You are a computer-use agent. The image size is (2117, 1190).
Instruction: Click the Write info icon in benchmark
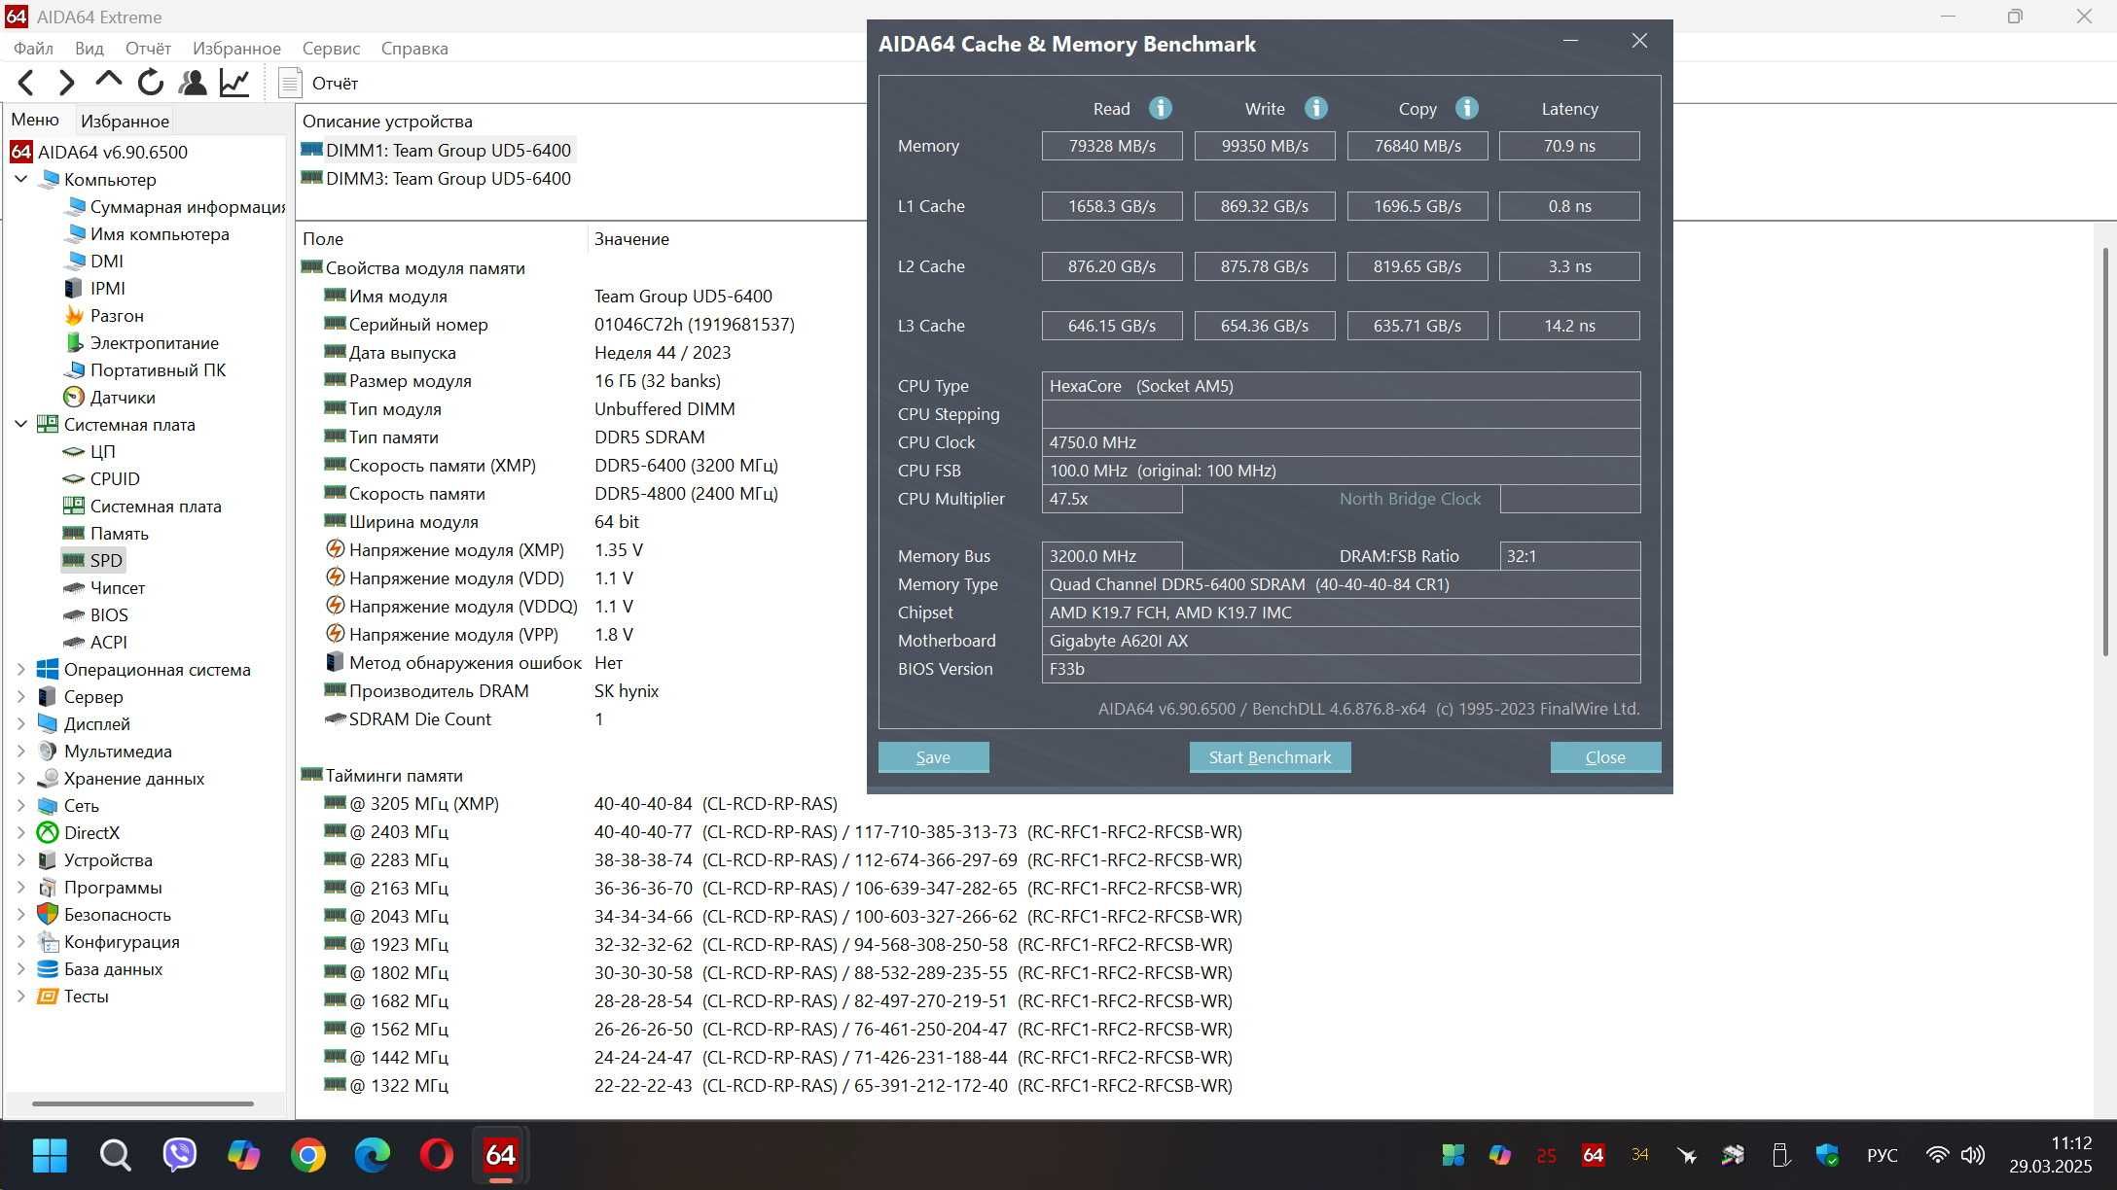pyautogui.click(x=1315, y=108)
